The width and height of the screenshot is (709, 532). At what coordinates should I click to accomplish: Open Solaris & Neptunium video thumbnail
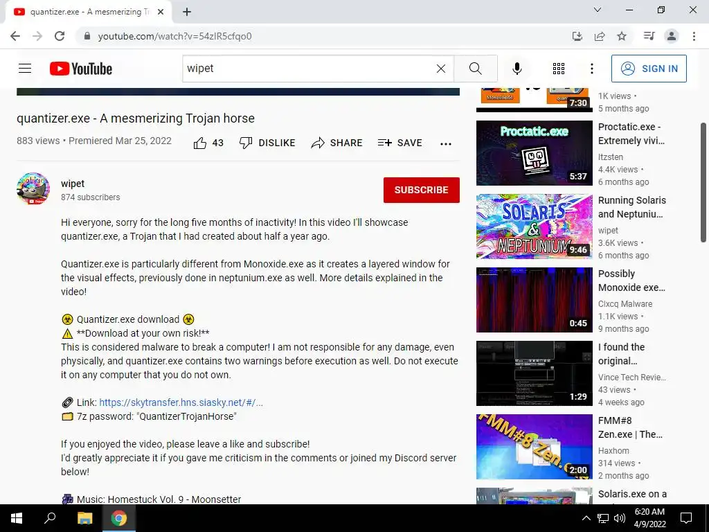pyautogui.click(x=534, y=227)
